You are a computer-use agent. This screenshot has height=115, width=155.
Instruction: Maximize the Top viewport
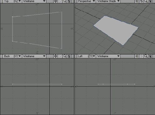coord(69,1)
